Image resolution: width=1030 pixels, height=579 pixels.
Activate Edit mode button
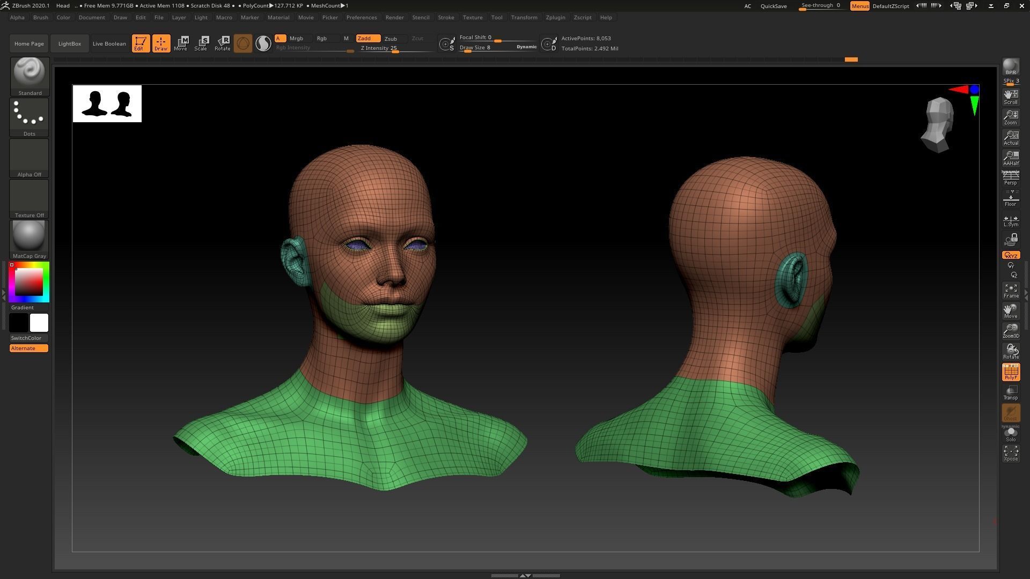point(141,43)
